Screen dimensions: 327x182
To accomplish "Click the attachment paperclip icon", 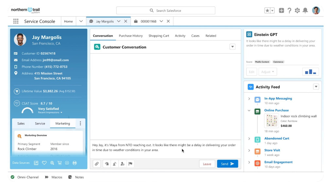I will pyautogui.click(x=96, y=164).
